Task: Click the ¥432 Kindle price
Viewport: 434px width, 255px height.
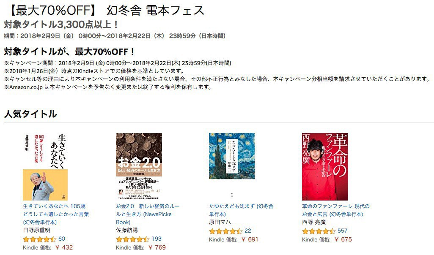Action: point(64,247)
